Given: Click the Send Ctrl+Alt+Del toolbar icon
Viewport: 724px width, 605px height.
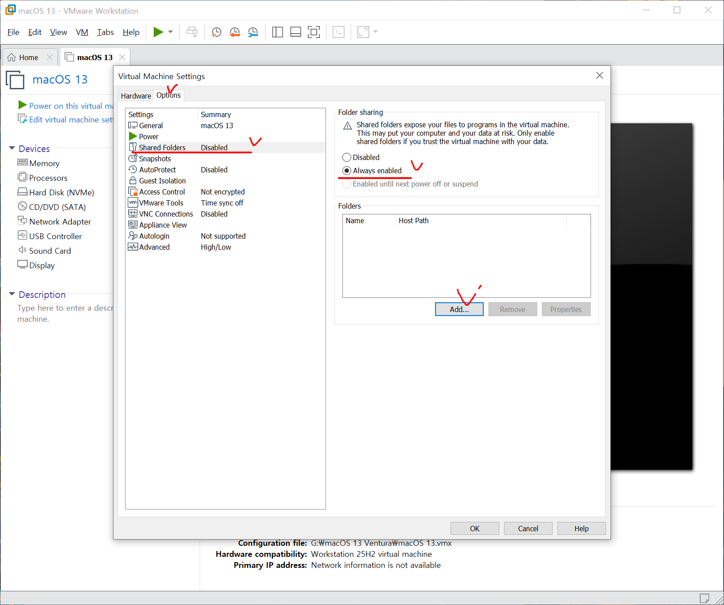Looking at the screenshot, I should click(x=192, y=32).
